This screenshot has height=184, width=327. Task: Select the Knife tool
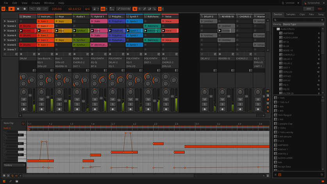[155, 9]
